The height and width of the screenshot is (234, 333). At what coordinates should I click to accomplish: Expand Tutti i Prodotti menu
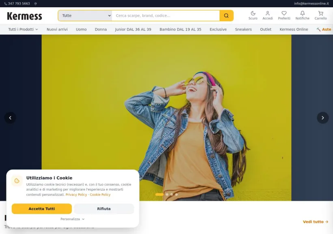click(23, 29)
